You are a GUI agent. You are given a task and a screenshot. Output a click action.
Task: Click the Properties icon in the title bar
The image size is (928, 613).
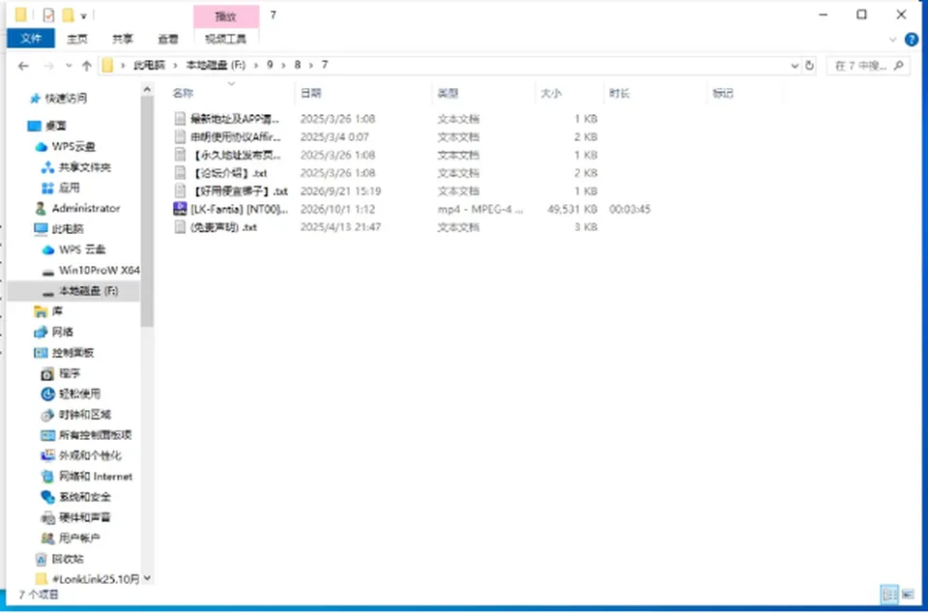pyautogui.click(x=48, y=15)
